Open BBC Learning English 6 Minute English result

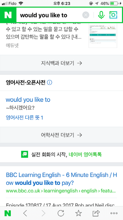61,179
